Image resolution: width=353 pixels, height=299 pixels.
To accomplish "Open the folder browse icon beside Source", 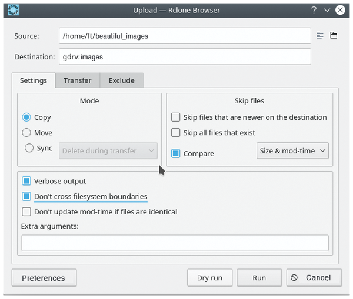I will [x=334, y=36].
